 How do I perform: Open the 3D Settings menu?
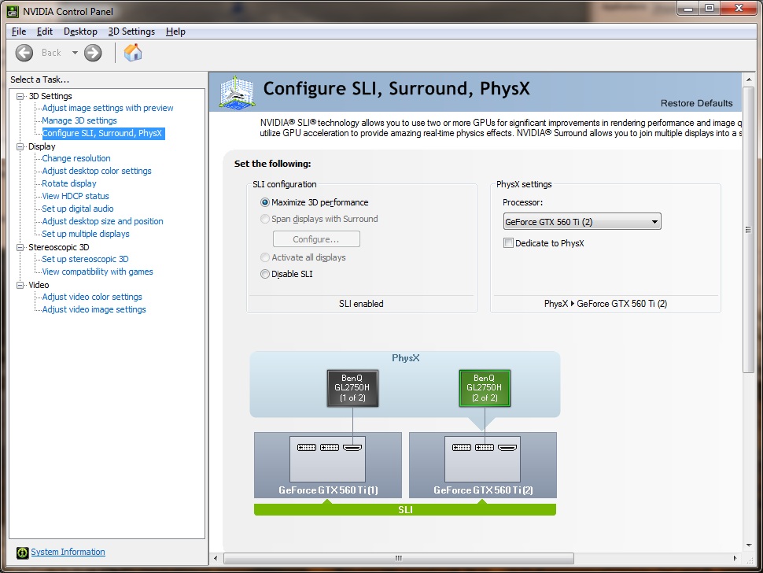(x=131, y=31)
